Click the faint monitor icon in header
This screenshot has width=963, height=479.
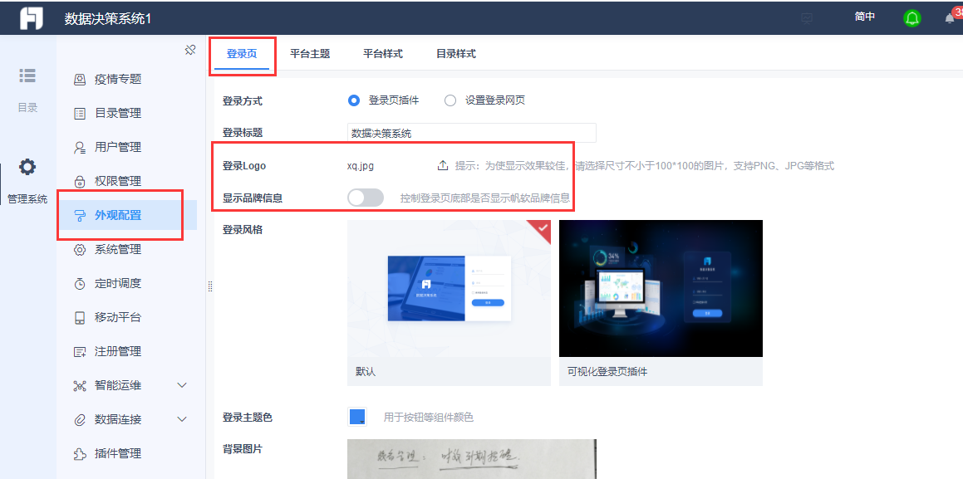(807, 17)
